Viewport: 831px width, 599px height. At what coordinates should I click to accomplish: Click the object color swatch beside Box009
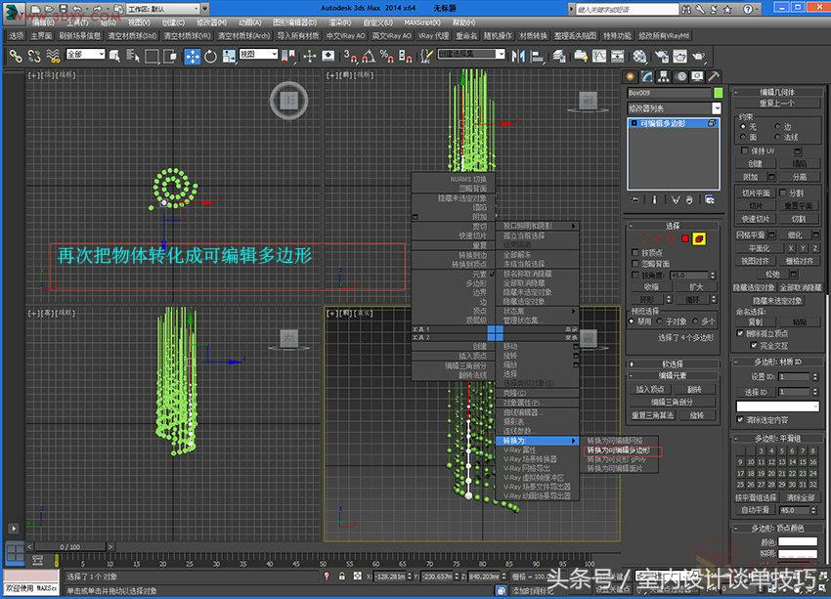(718, 92)
